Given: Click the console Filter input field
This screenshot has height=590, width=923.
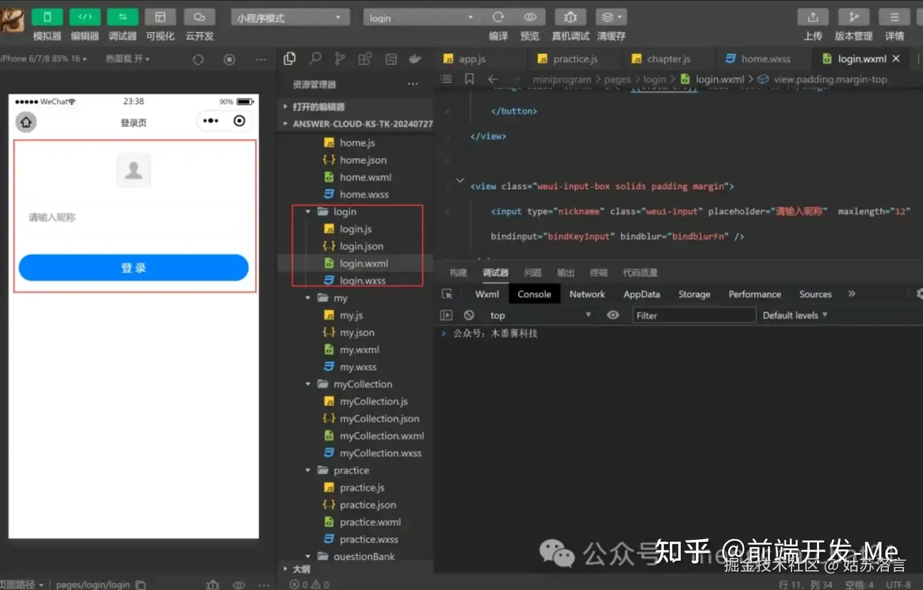Looking at the screenshot, I should (694, 315).
